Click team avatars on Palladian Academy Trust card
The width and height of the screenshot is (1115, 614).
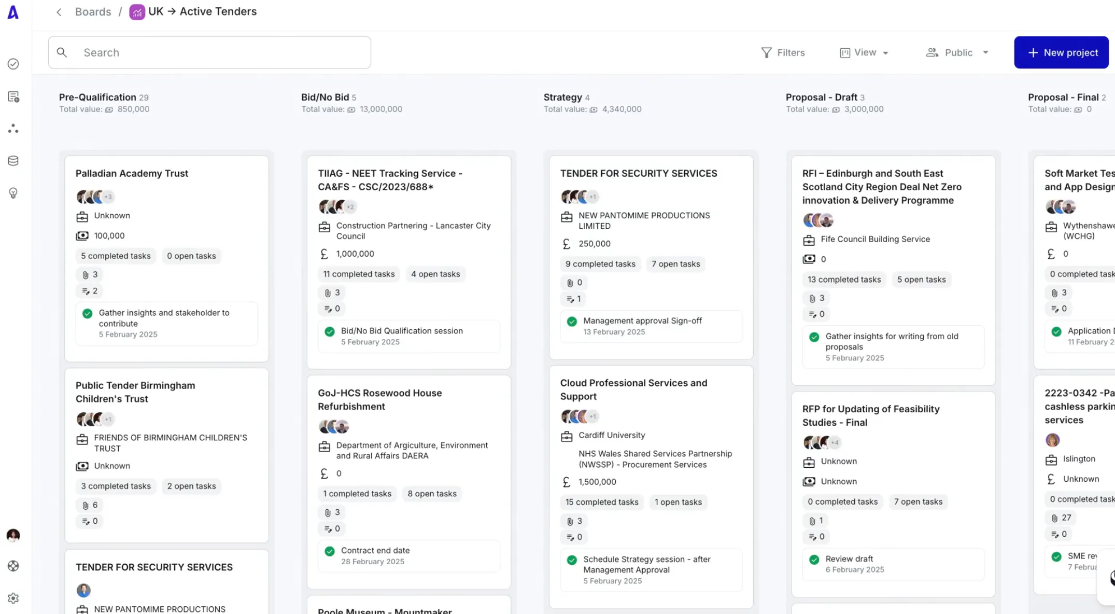coord(95,197)
